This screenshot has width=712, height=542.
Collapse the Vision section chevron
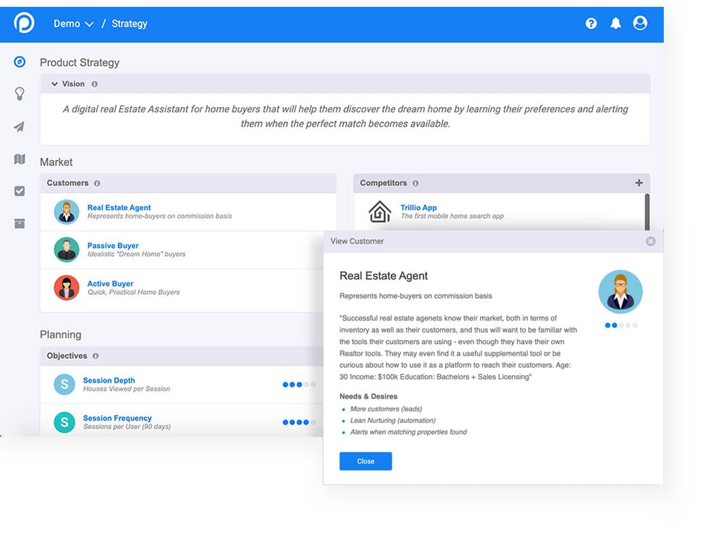54,84
